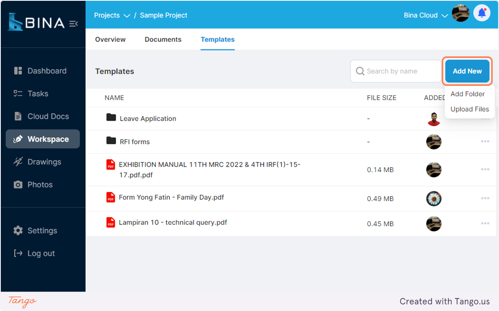The height and width of the screenshot is (311, 499).
Task: Click the Workspace pen icon
Action: pyautogui.click(x=18, y=139)
